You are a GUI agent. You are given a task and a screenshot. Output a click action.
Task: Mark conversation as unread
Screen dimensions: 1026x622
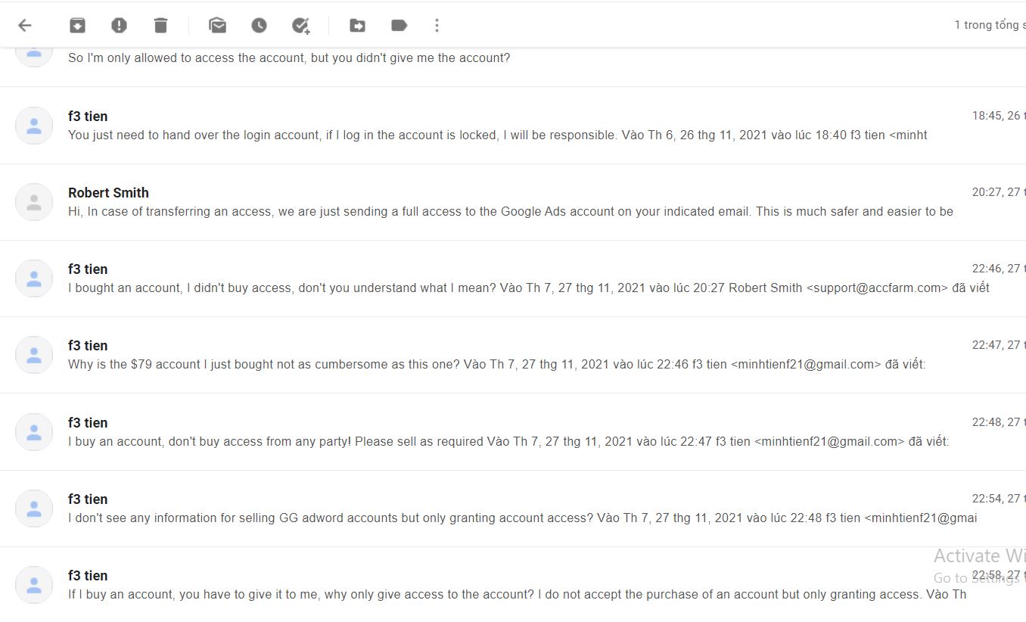[218, 26]
